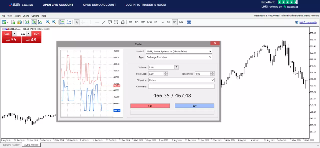Click LOG IN TO TRADER'S ROOM
This screenshot has width=320, height=148.
pos(146,5)
